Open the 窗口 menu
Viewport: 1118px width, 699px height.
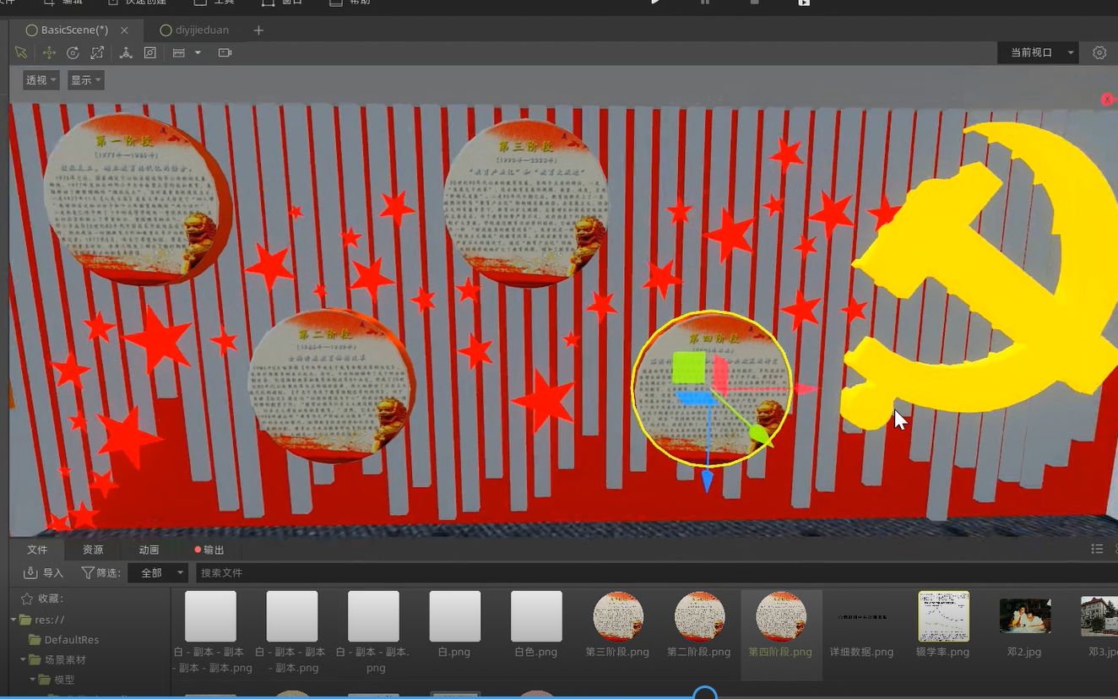pyautogui.click(x=286, y=3)
